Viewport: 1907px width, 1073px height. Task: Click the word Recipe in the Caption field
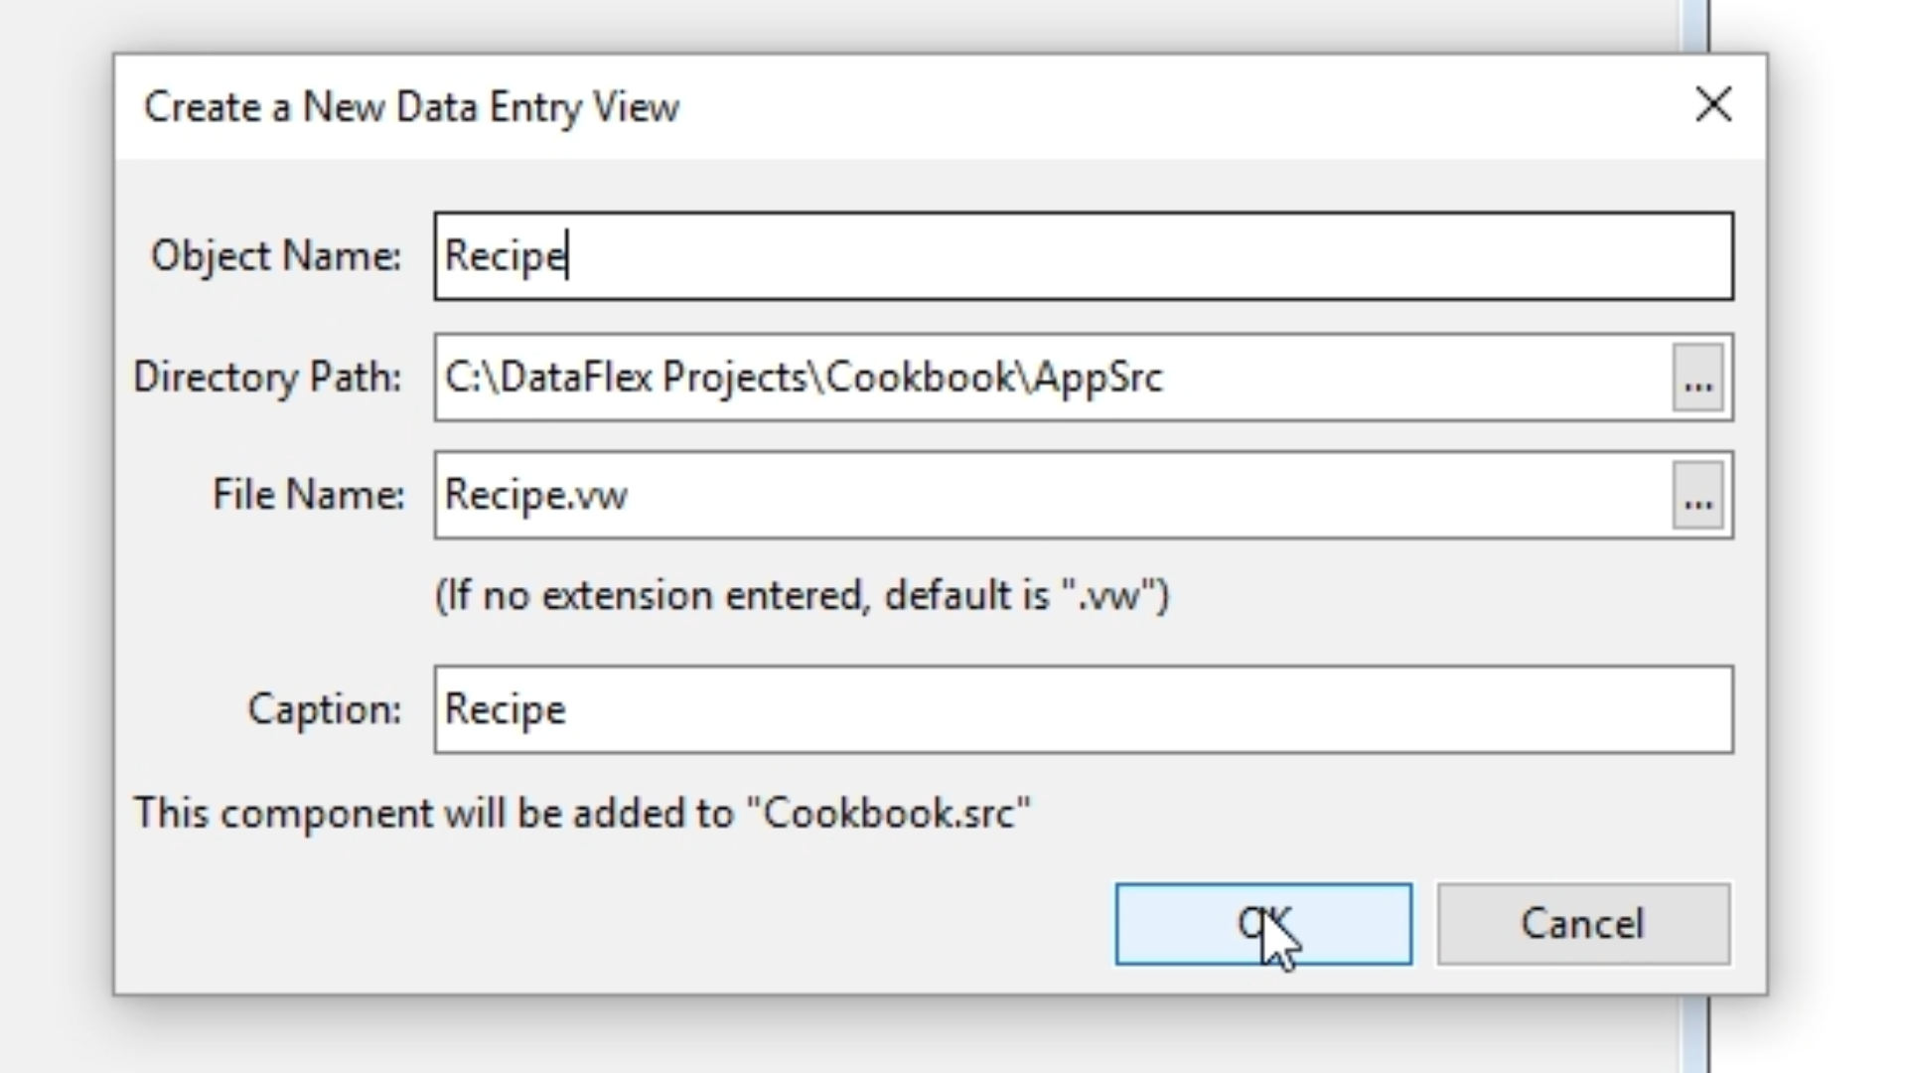(505, 709)
